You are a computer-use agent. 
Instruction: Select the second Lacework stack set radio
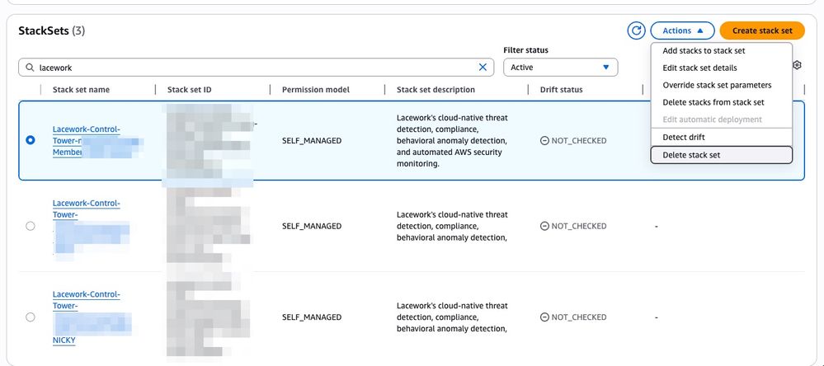(x=31, y=226)
